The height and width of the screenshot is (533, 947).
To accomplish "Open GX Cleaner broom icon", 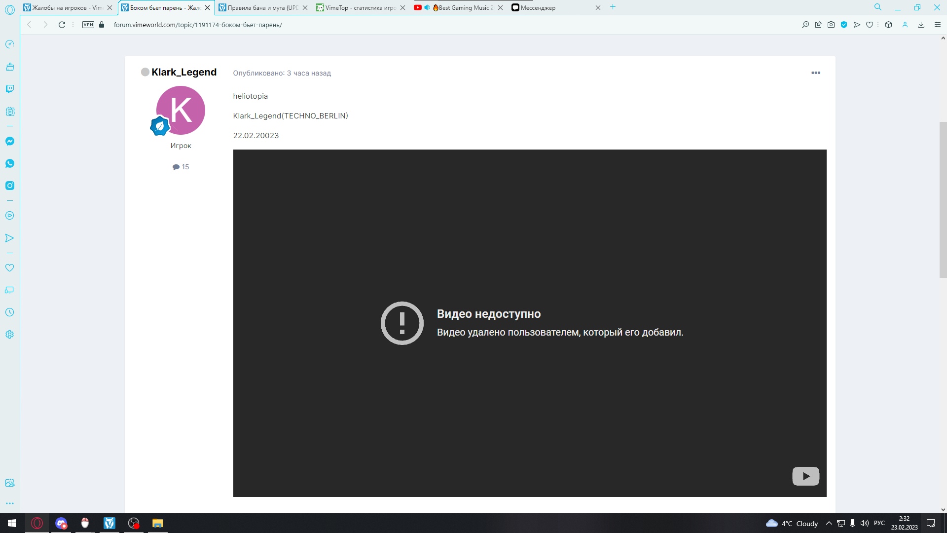I will coord(10,67).
